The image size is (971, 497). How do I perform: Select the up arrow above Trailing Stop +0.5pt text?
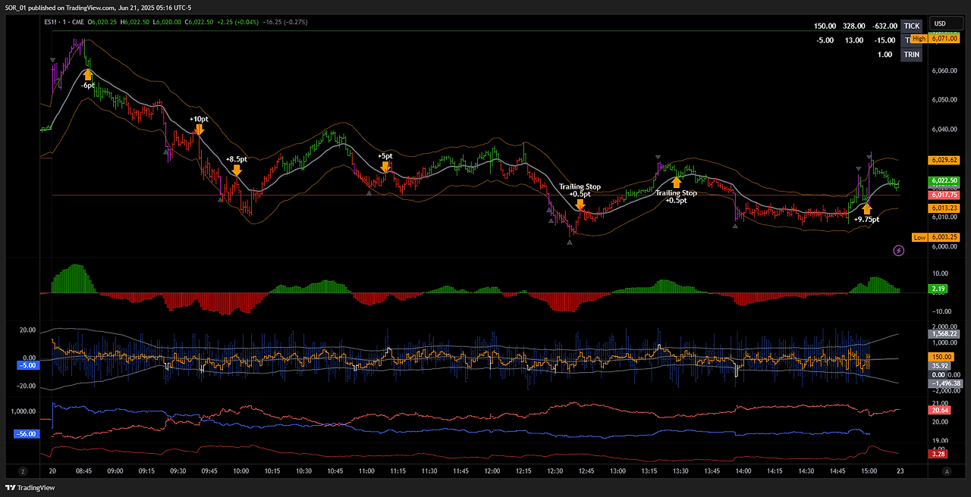tap(677, 182)
